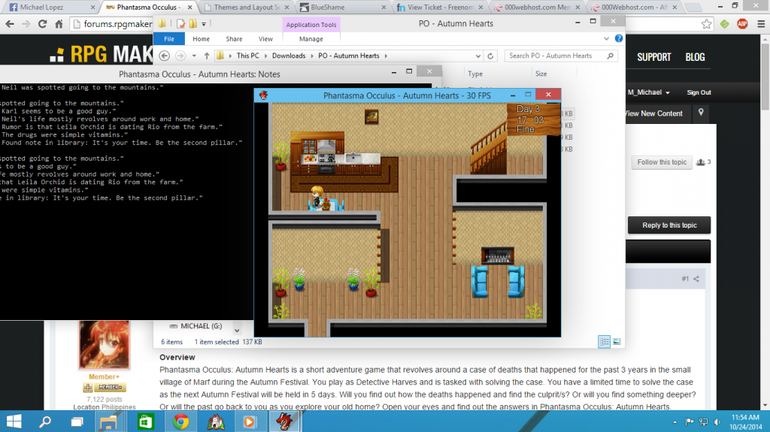
Task: Expand the Explorer ribbon chevron
Action: point(607,38)
